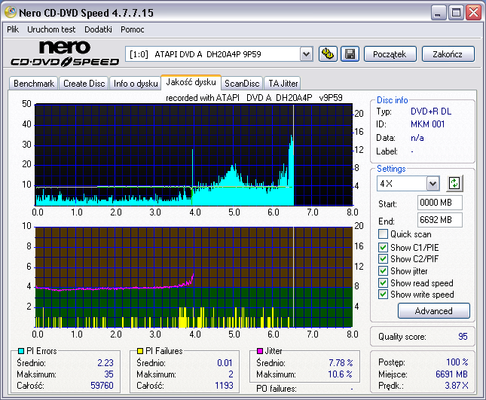Switch to the Create Disc tab

pos(84,84)
